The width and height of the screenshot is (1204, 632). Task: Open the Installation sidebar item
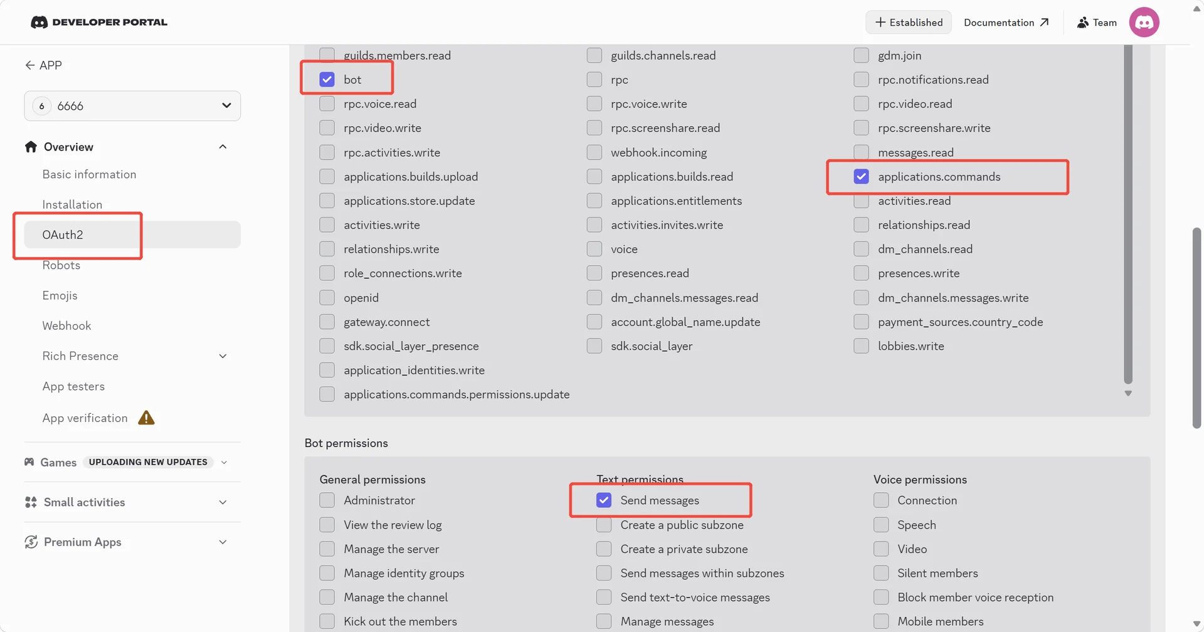click(72, 204)
